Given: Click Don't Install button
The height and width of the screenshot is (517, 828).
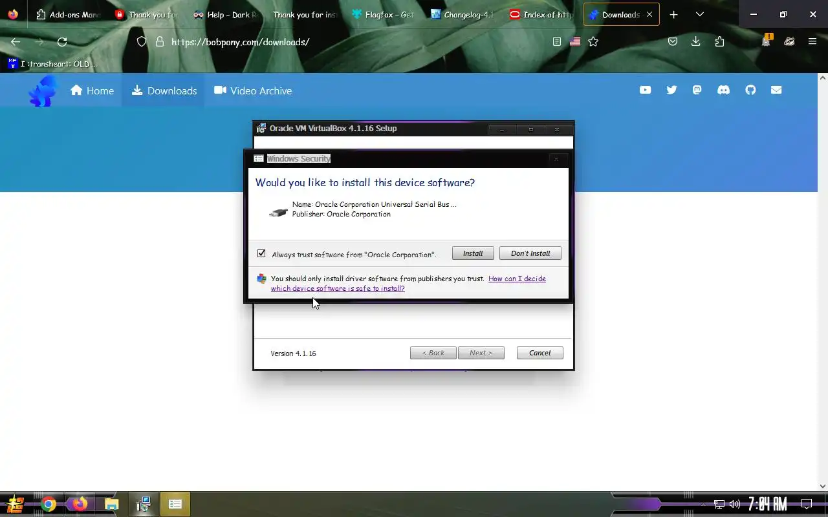Looking at the screenshot, I should 530,253.
